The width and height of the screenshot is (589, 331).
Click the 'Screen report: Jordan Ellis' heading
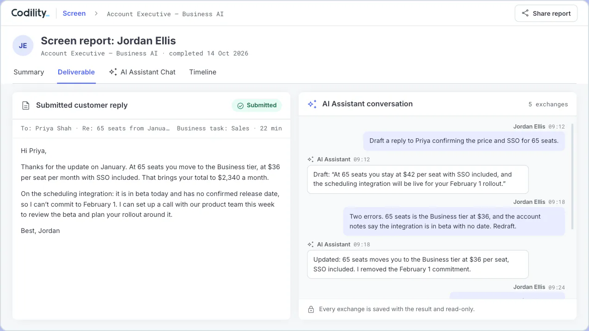click(108, 41)
